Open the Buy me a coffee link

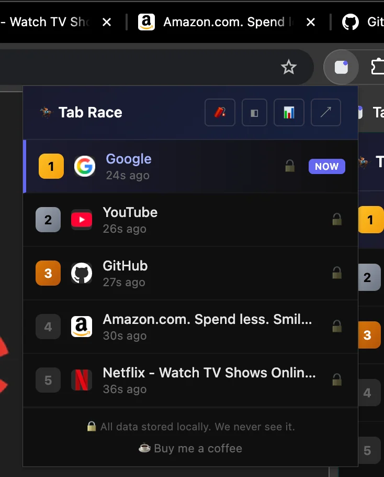190,448
